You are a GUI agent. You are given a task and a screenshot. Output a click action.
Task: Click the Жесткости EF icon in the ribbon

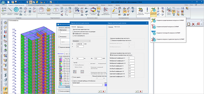point(77,9)
